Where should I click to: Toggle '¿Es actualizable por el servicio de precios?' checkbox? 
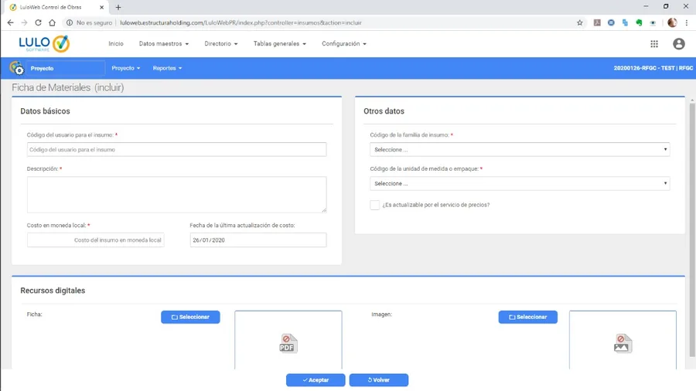pyautogui.click(x=374, y=205)
